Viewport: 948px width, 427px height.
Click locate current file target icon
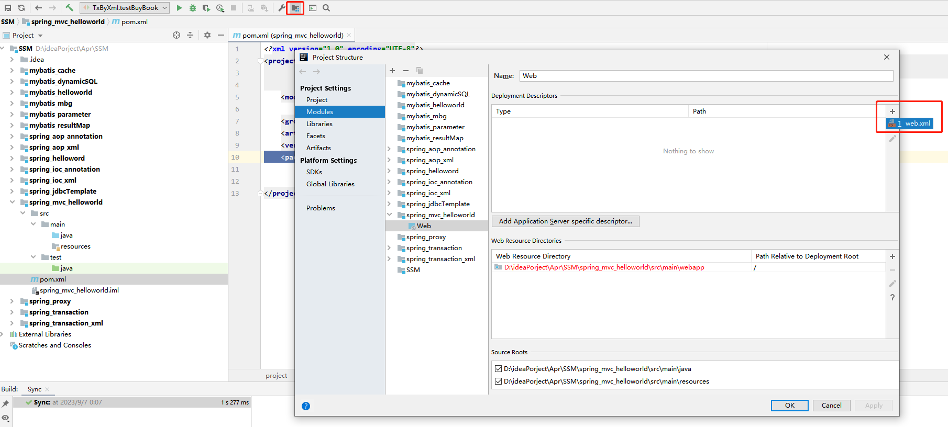click(x=177, y=35)
